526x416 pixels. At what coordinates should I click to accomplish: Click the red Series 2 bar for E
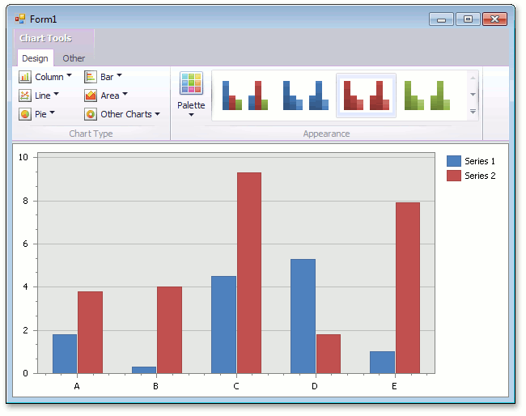(408, 288)
